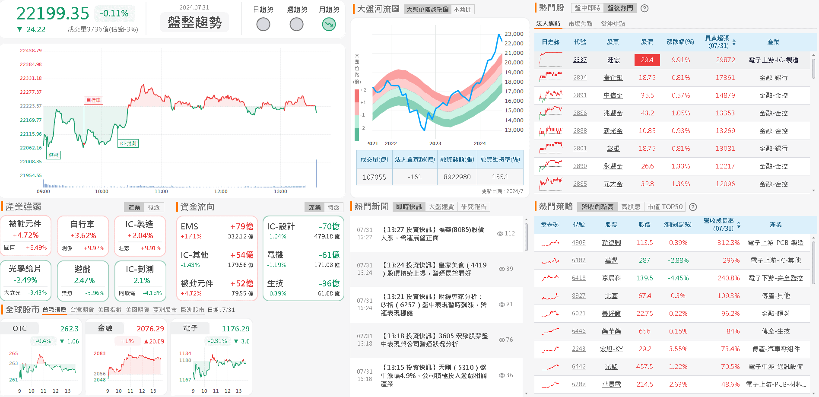Open the 金融 index mini chart card

pyautogui.click(x=125, y=357)
